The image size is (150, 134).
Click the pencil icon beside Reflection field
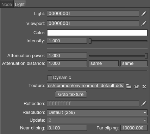pyautogui.click(x=144, y=104)
